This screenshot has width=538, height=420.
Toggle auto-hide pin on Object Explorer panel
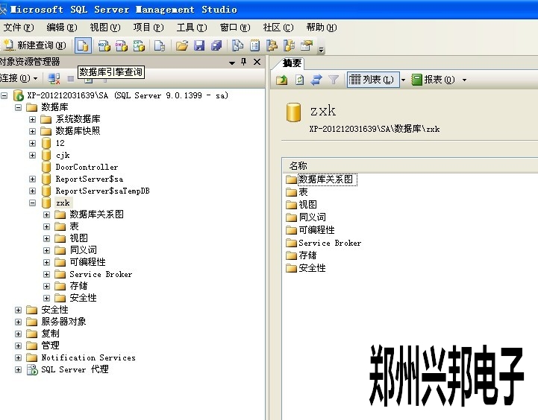243,63
